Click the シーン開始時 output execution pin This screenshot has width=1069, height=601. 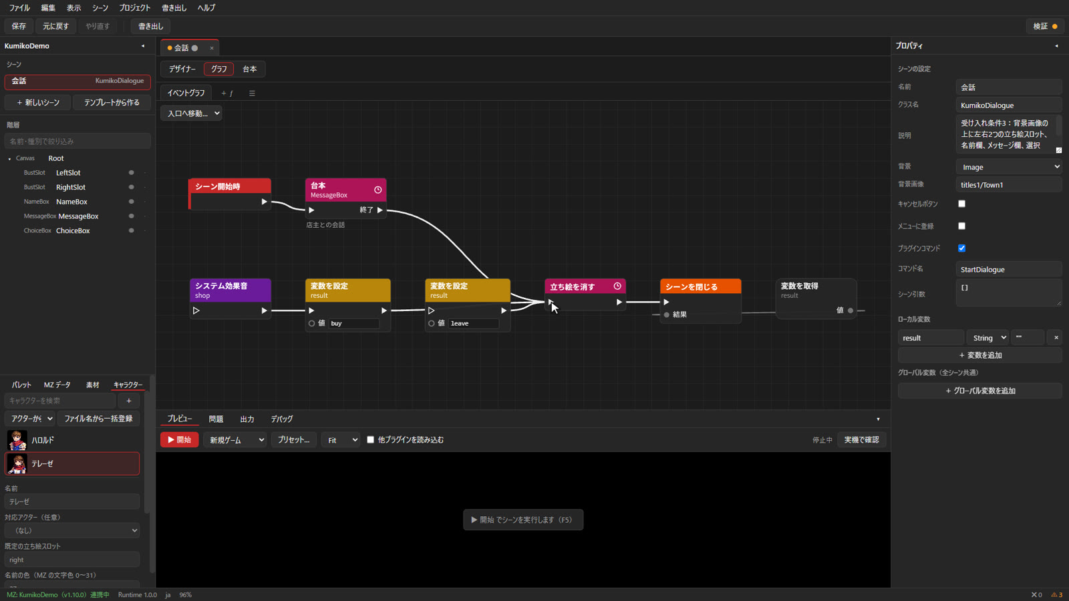pos(265,202)
